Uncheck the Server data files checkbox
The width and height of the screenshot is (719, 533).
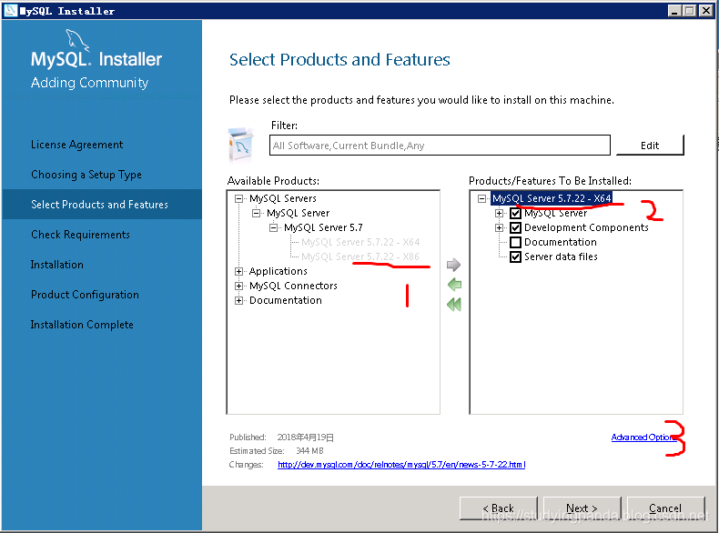(515, 256)
